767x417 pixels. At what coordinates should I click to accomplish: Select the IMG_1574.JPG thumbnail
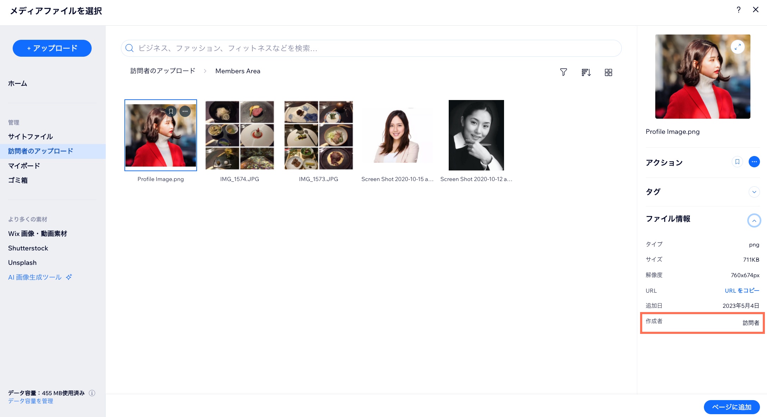(240, 135)
